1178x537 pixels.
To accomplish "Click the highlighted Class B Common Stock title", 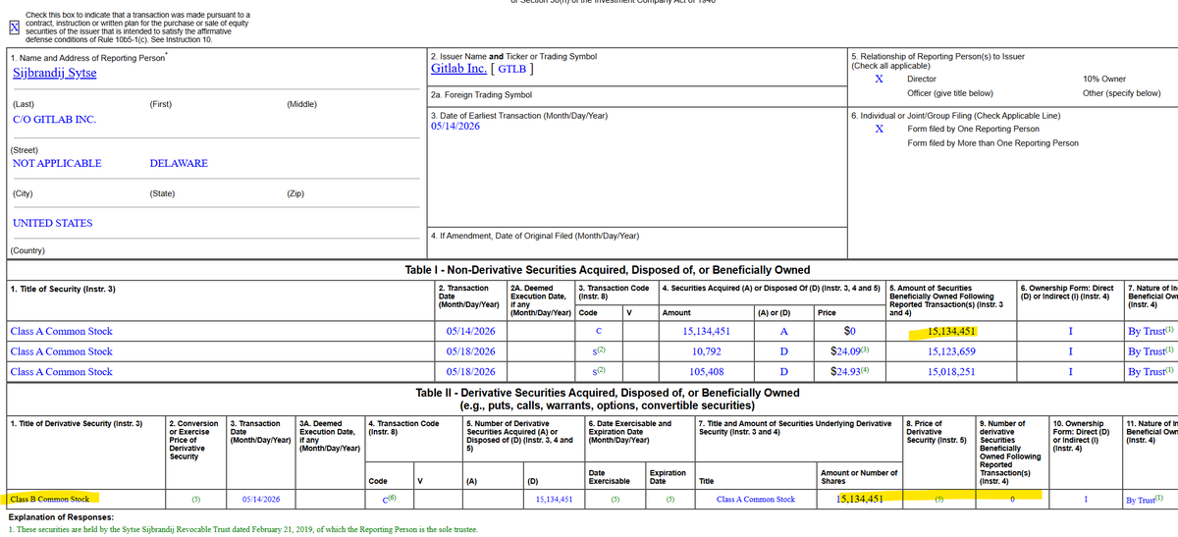I will 49,500.
